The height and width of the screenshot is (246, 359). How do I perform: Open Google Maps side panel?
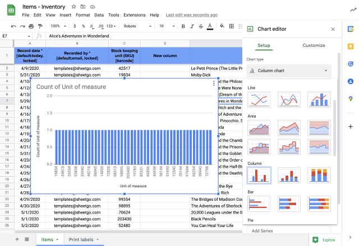click(351, 99)
